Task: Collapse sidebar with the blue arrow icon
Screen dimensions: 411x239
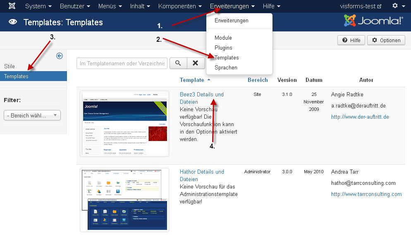Action: point(60,56)
